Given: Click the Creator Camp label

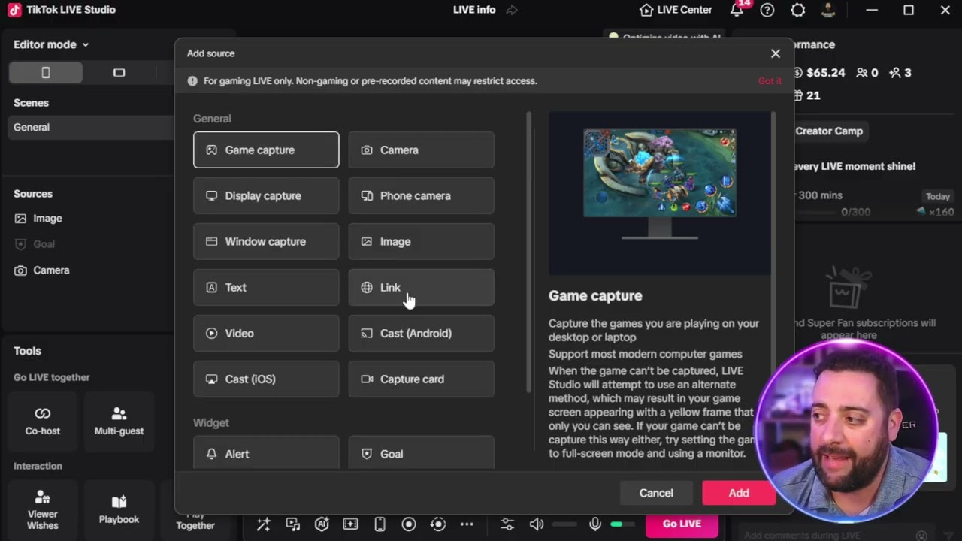Looking at the screenshot, I should pos(829,131).
